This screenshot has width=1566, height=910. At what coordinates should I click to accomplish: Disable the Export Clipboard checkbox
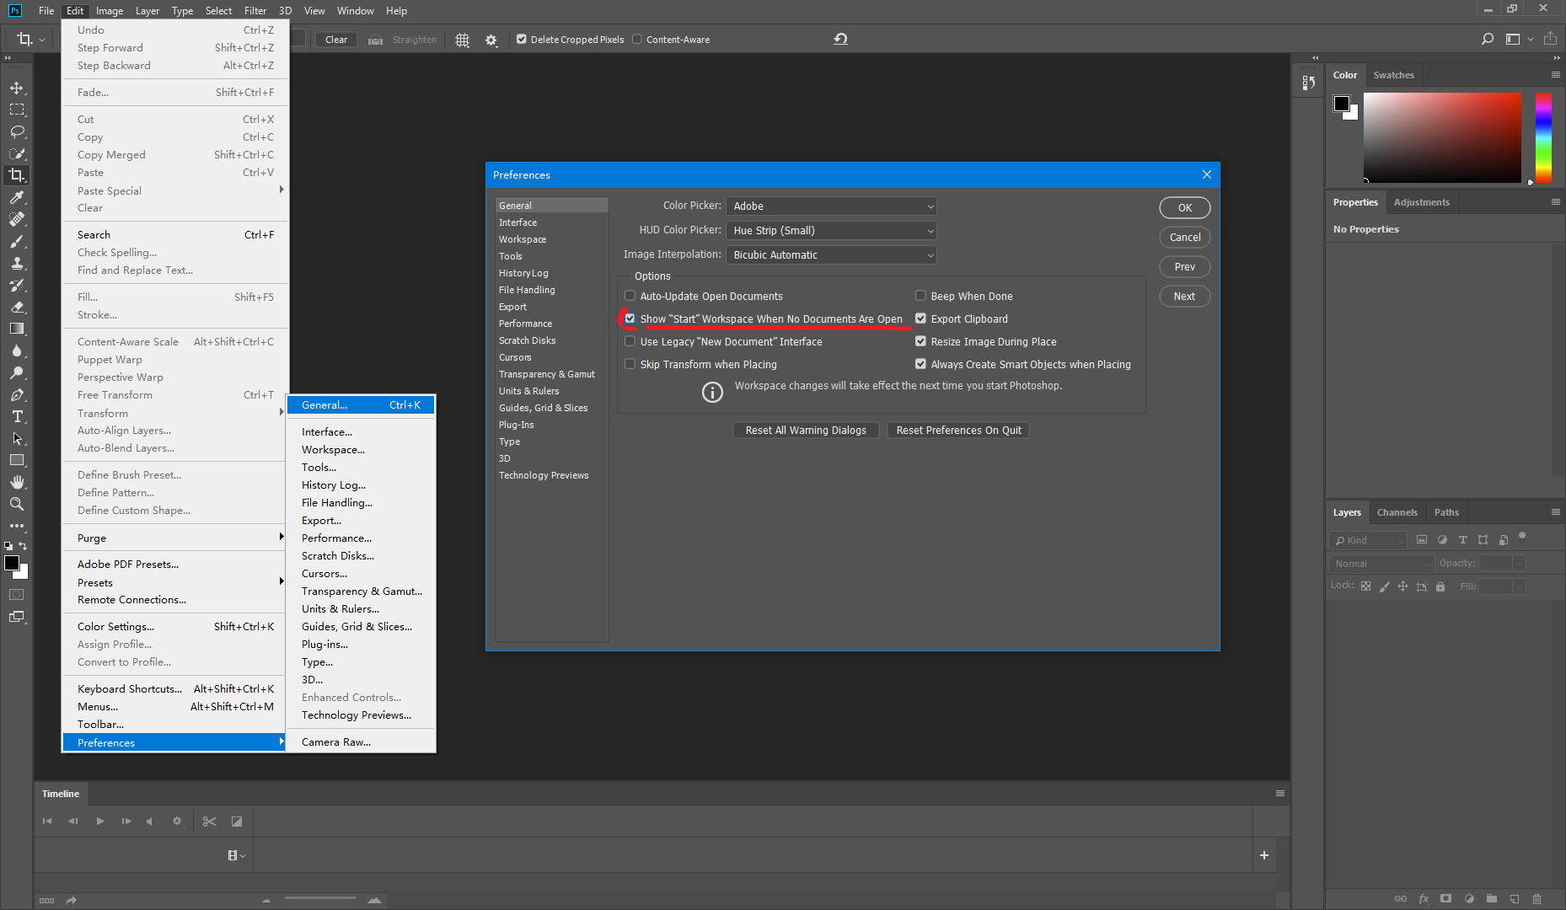coord(920,318)
